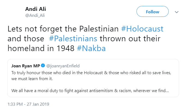Click the 27 Jan 2019 date text
The height and width of the screenshot is (110, 185).
[38, 104]
